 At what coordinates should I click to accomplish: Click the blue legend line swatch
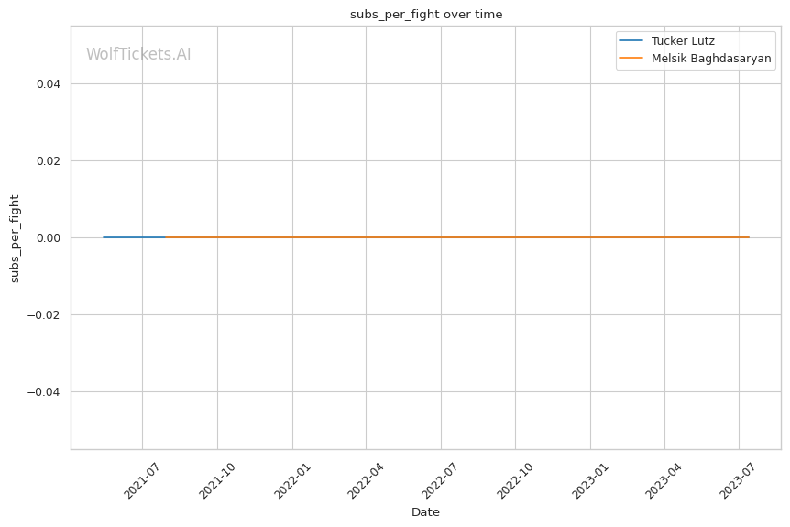632,41
